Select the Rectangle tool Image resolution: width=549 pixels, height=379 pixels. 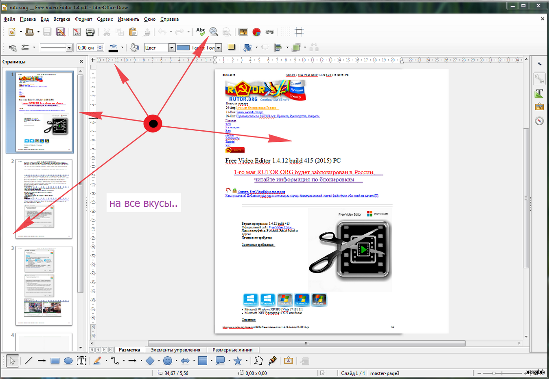click(55, 360)
